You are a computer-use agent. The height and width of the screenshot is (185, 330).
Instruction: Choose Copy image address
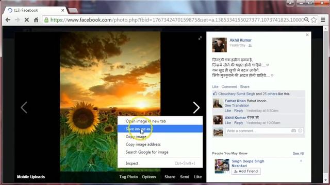click(160, 144)
